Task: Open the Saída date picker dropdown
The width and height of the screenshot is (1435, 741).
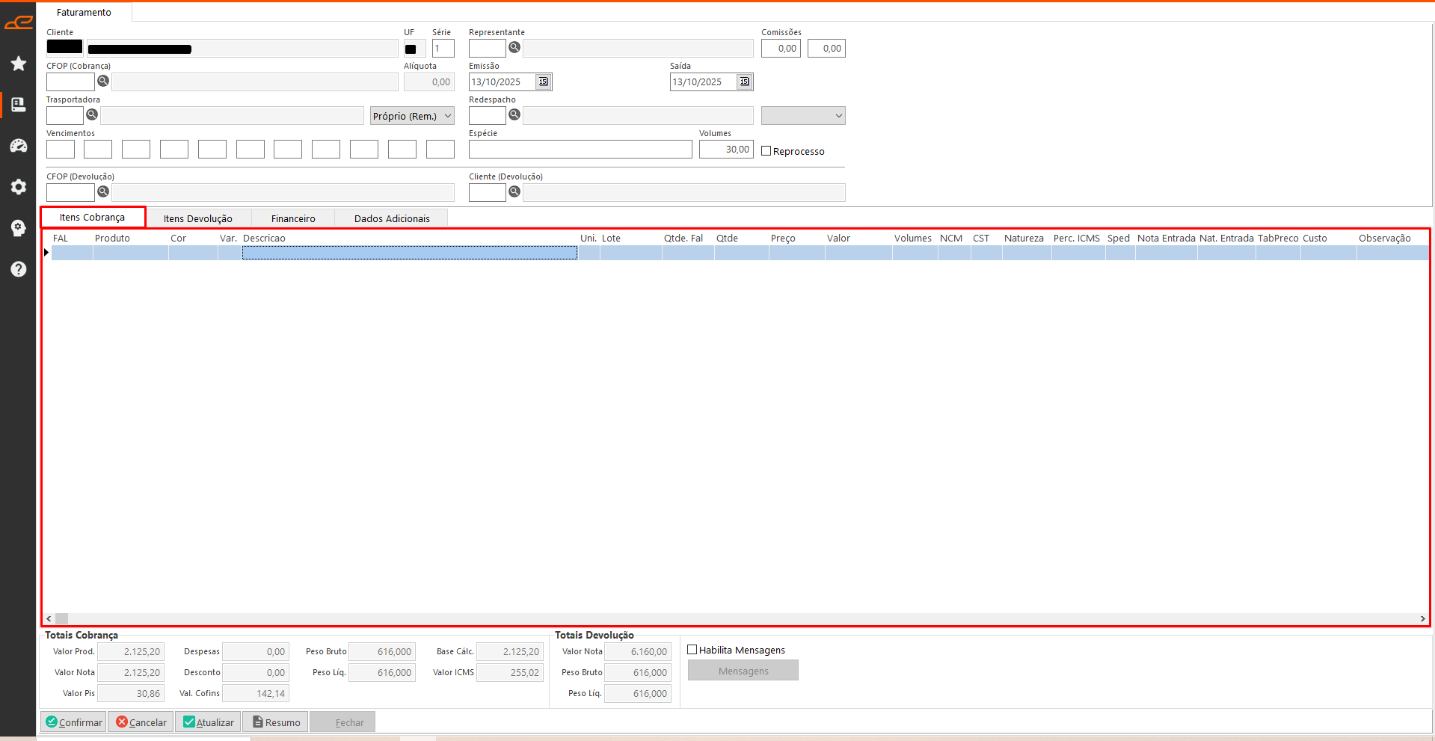Action: (x=745, y=82)
